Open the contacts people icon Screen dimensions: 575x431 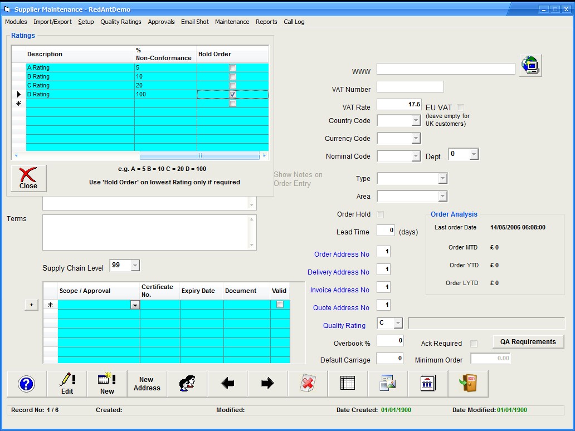187,384
